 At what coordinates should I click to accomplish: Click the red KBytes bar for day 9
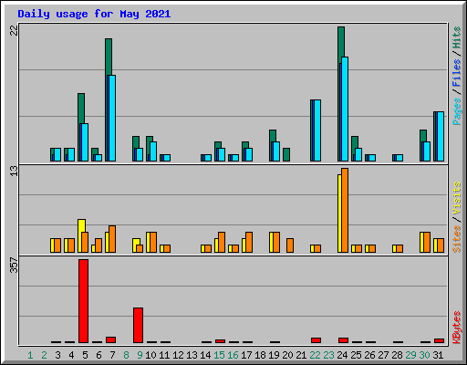click(138, 326)
